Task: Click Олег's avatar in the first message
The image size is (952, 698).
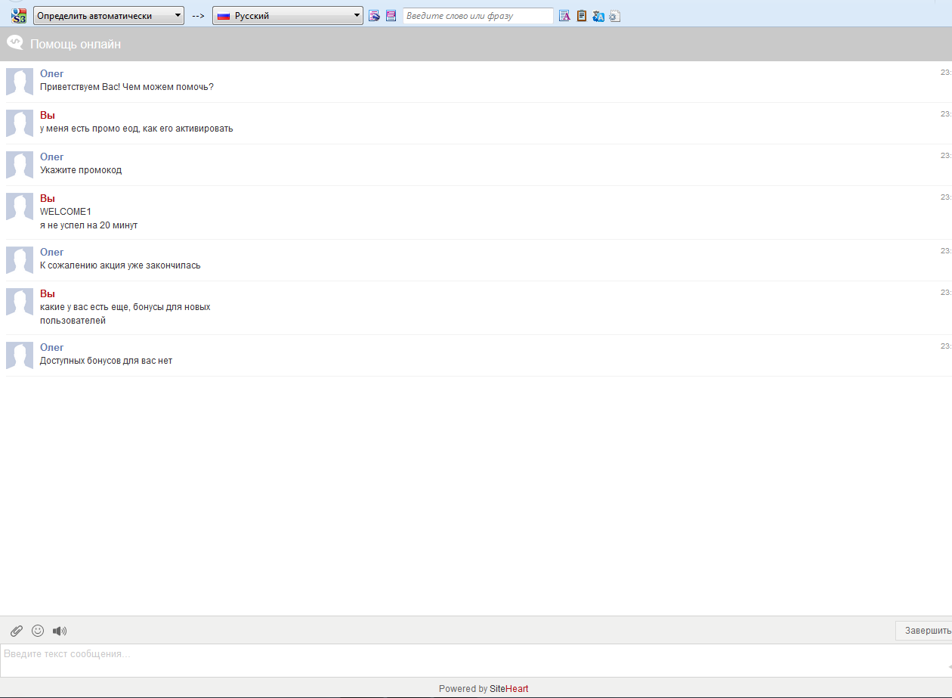Action: (x=20, y=82)
